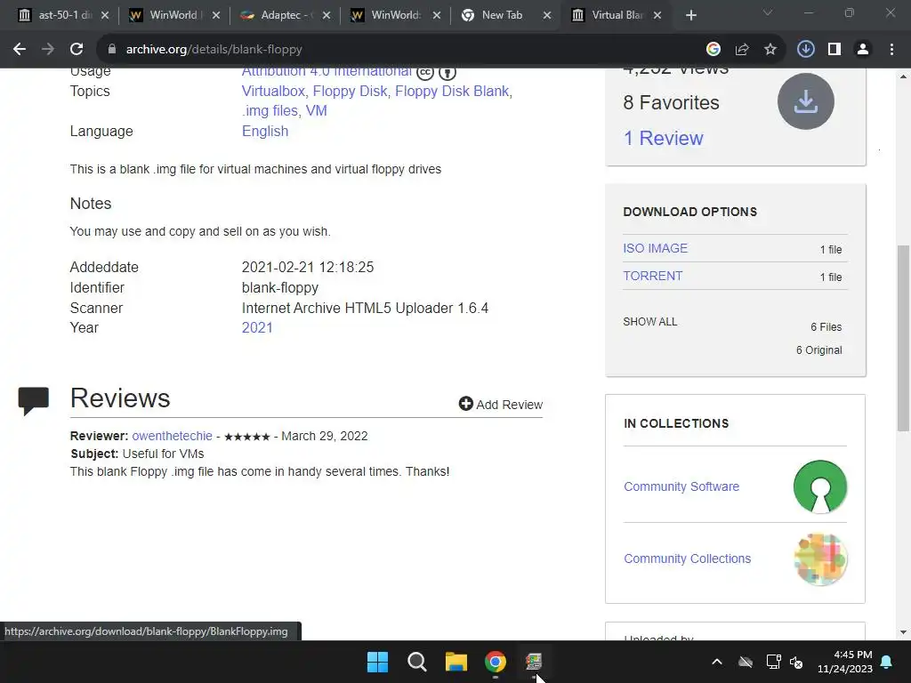
Task: Click the .img files topic link
Action: (270, 111)
